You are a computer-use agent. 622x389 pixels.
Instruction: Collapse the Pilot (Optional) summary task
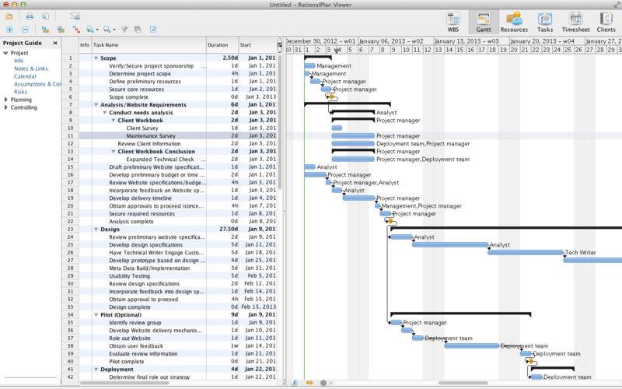(96, 315)
